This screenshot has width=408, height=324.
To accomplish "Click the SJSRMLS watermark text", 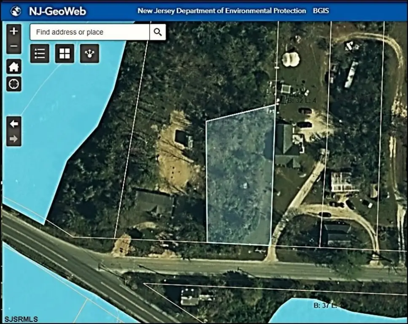I will [x=21, y=319].
